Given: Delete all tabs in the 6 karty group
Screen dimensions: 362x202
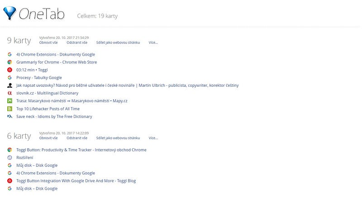Looking at the screenshot, I should pyautogui.click(x=77, y=138).
